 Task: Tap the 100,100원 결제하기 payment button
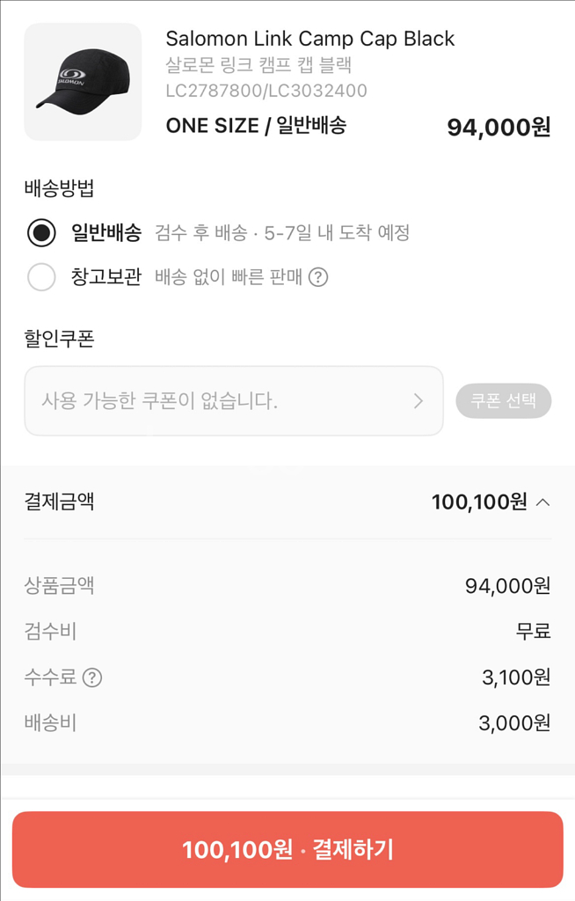pos(287,849)
